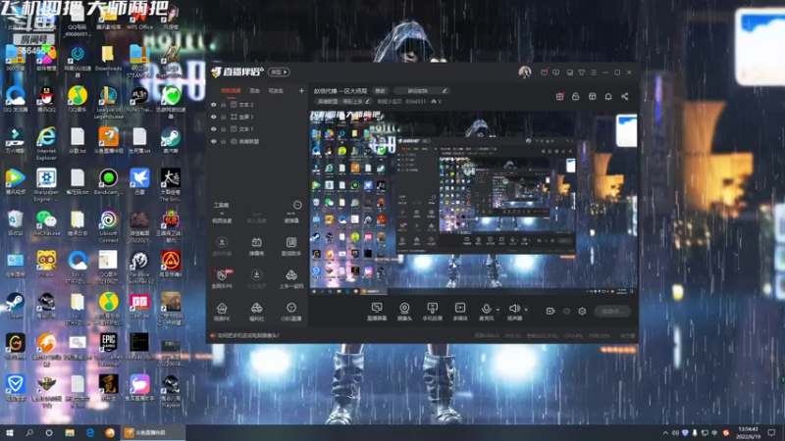The width and height of the screenshot is (785, 441).
Task: Open the Bandicam desktop icon
Action: 108,181
